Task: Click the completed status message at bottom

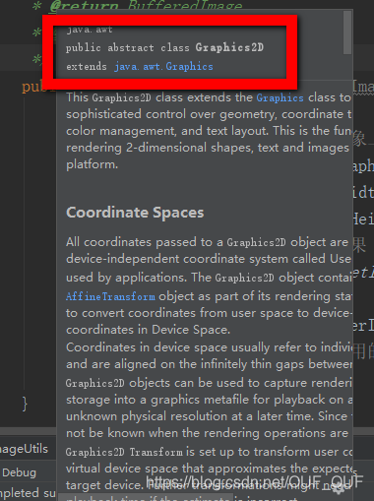Action: pos(28,493)
